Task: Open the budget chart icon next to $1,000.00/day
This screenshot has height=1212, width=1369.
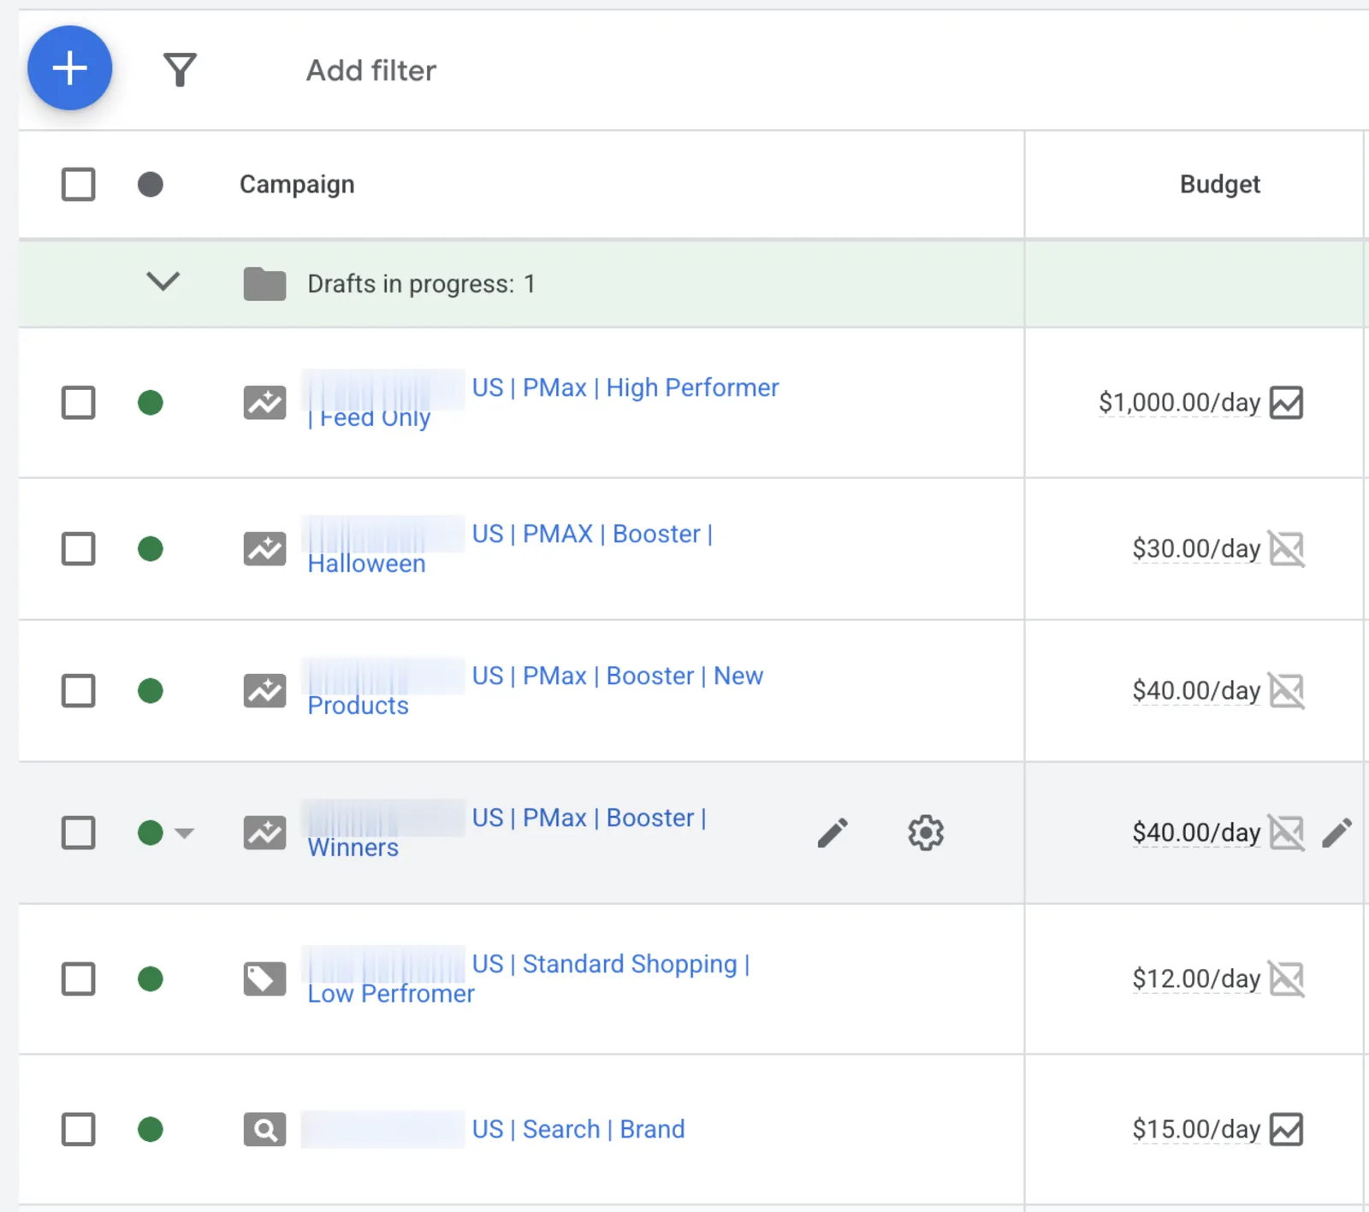Action: 1286,402
